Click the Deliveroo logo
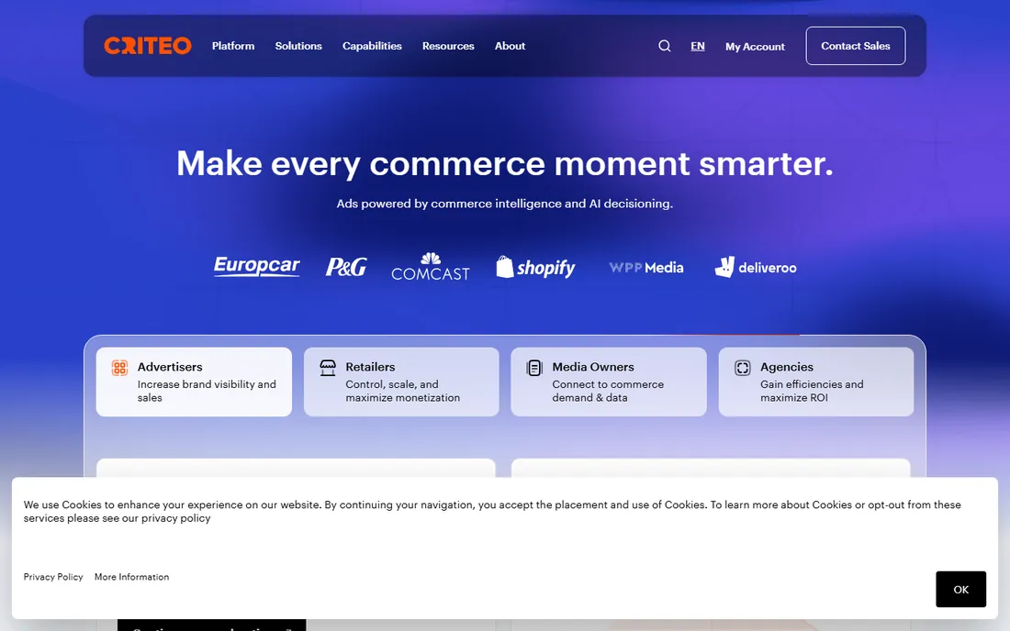Screen dimensions: 1010x631 [756, 267]
